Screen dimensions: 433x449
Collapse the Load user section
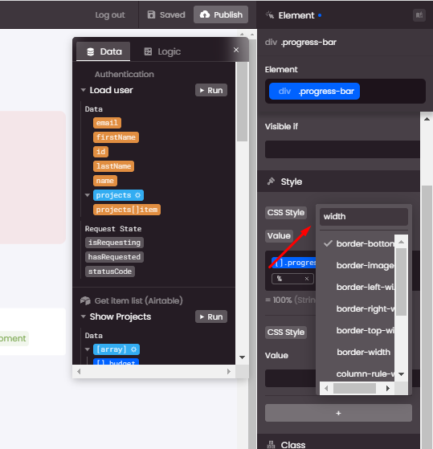(x=84, y=90)
